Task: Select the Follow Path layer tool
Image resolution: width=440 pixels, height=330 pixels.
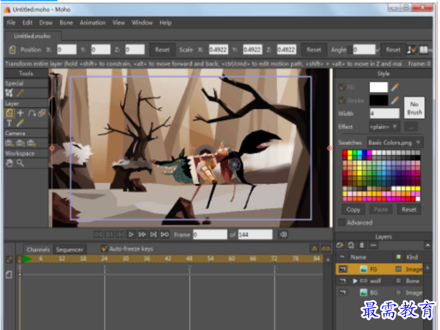Action: pos(31,113)
